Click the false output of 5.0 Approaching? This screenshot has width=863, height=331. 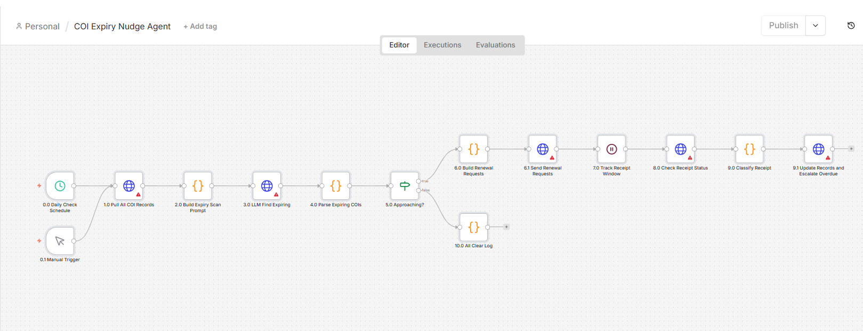418,190
